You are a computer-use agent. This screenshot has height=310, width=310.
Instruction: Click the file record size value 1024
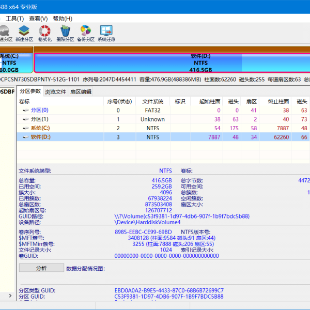pyautogui.click(x=166, y=250)
